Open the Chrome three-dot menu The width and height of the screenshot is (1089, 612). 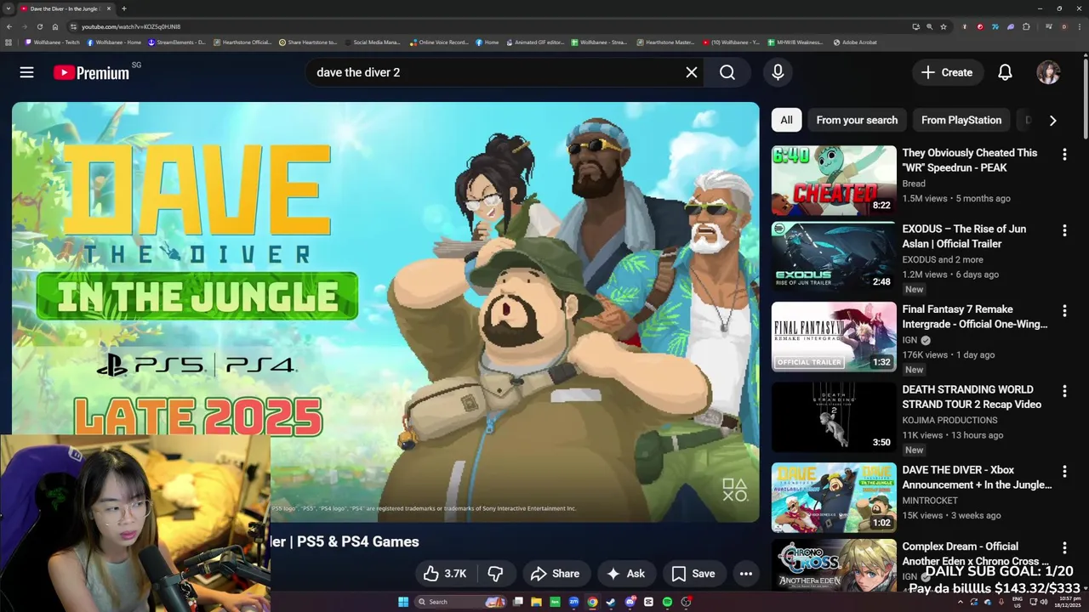pyautogui.click(x=1080, y=26)
